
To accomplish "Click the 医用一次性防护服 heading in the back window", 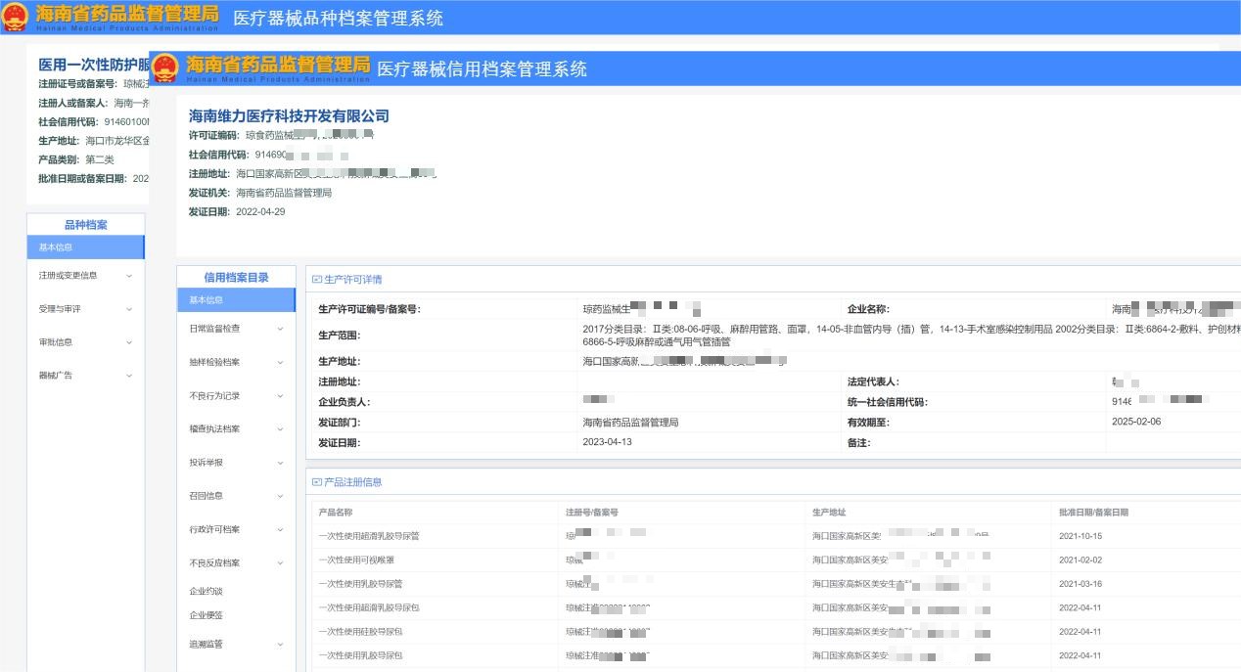I will [94, 65].
